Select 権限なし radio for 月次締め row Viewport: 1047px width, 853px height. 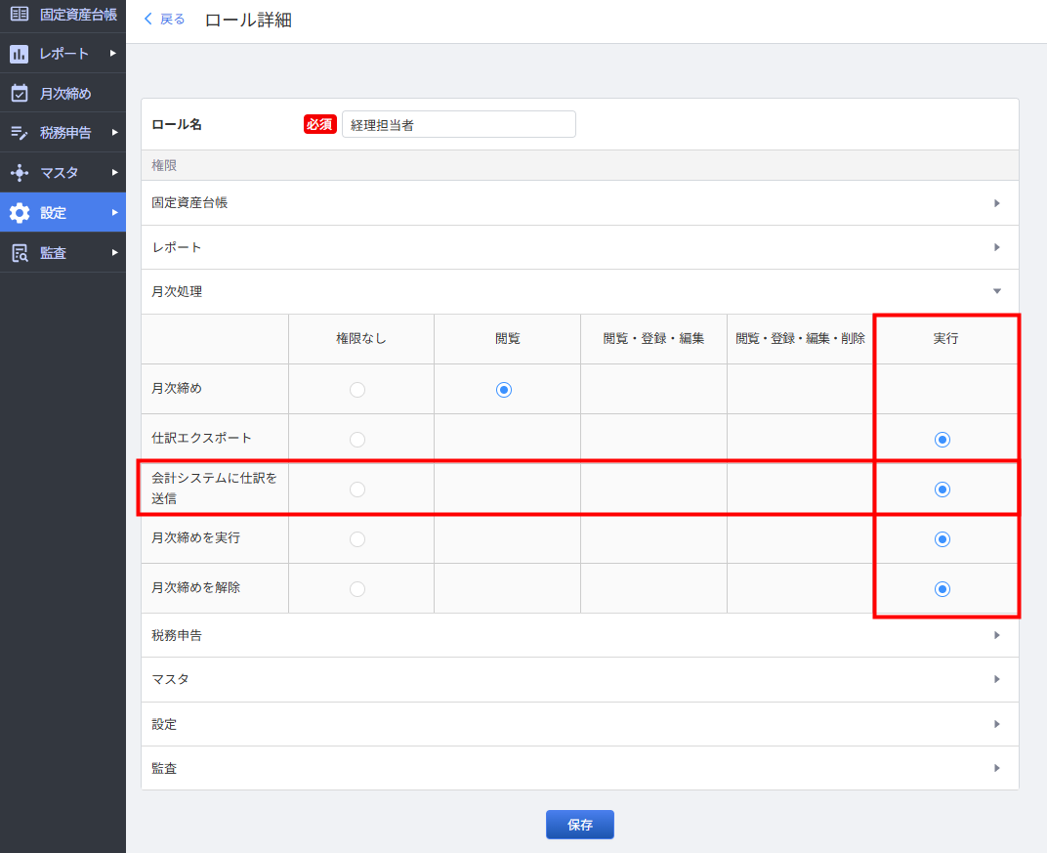click(x=357, y=390)
